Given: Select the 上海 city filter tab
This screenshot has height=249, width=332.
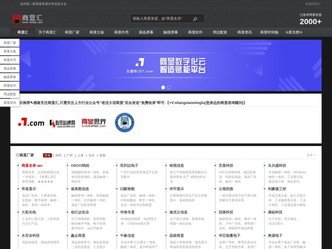Looking at the screenshot, I should coord(80,155).
